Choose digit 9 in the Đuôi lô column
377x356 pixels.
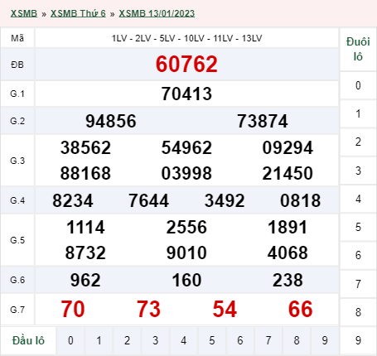358,340
